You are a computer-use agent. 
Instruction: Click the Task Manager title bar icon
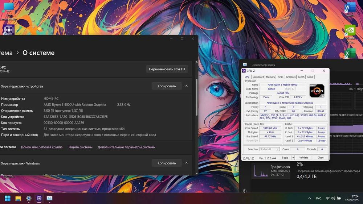point(245,65)
